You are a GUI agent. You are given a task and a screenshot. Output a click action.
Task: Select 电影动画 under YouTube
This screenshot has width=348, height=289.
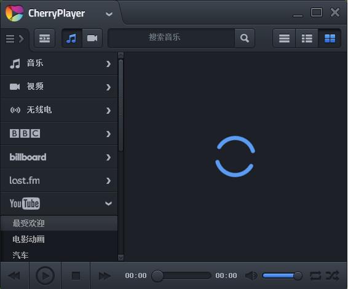(x=59, y=239)
